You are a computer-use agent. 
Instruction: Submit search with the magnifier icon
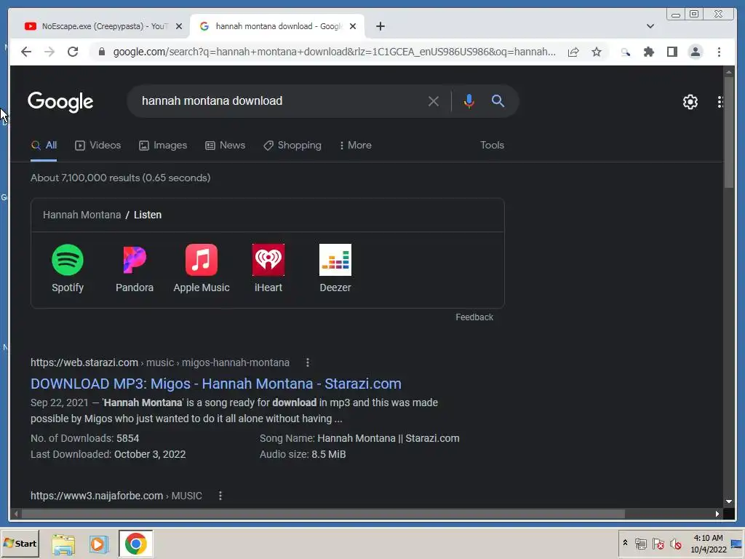coord(498,100)
